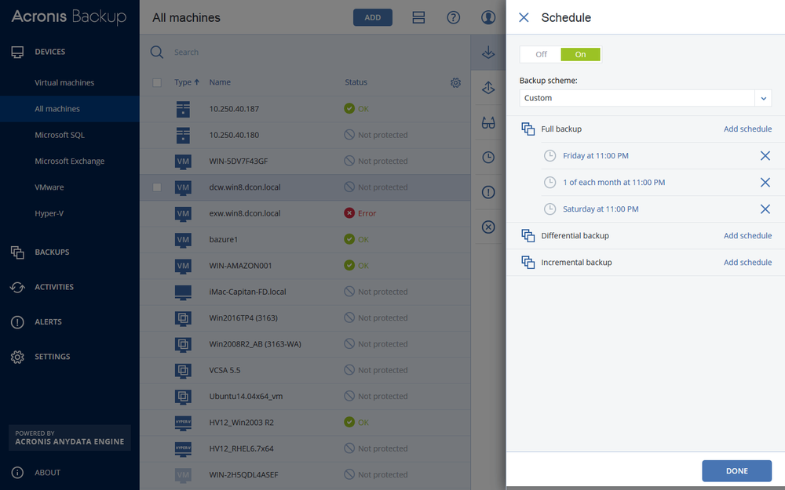Switch the schedule toggle to Off
This screenshot has height=490, width=785.
tap(541, 55)
